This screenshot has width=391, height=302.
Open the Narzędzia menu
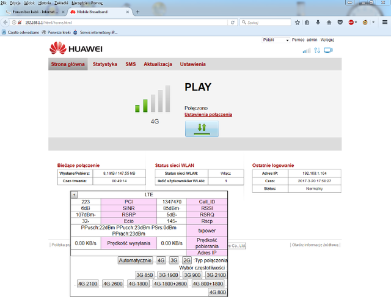click(x=79, y=3)
